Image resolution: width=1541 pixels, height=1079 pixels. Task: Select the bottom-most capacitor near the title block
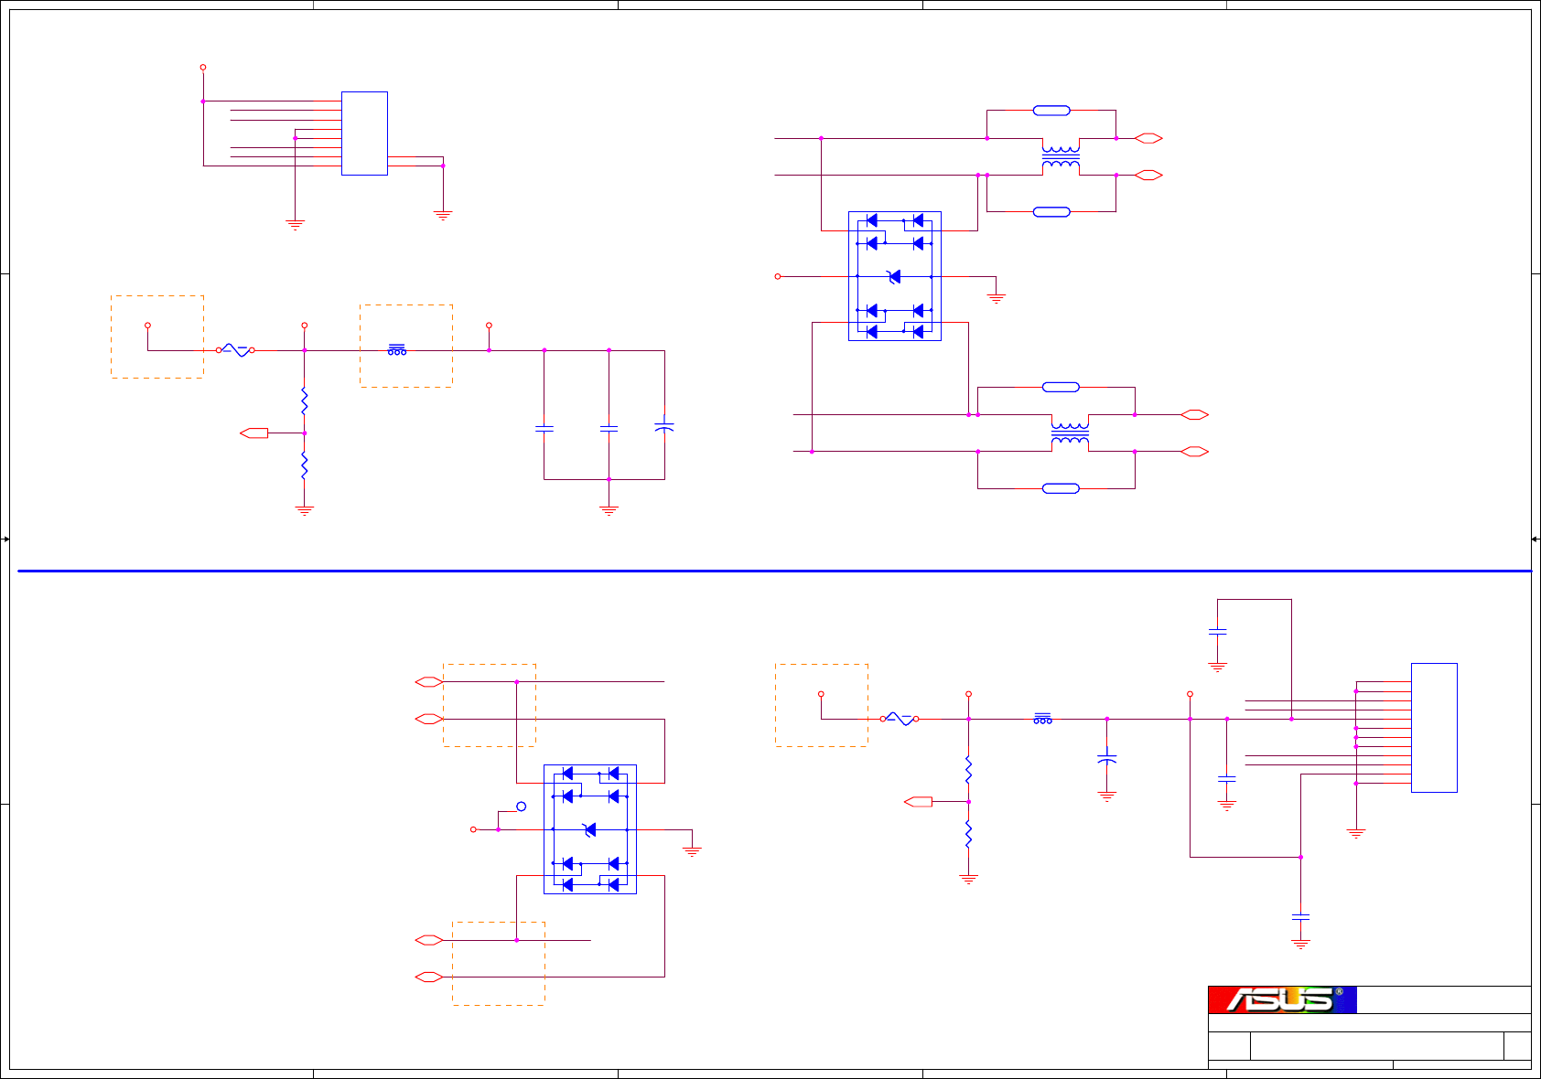(x=1300, y=916)
